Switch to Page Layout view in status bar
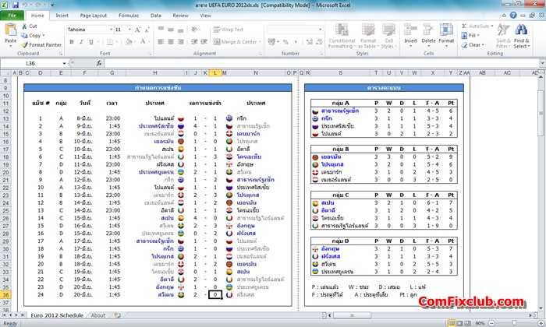 coord(459,323)
